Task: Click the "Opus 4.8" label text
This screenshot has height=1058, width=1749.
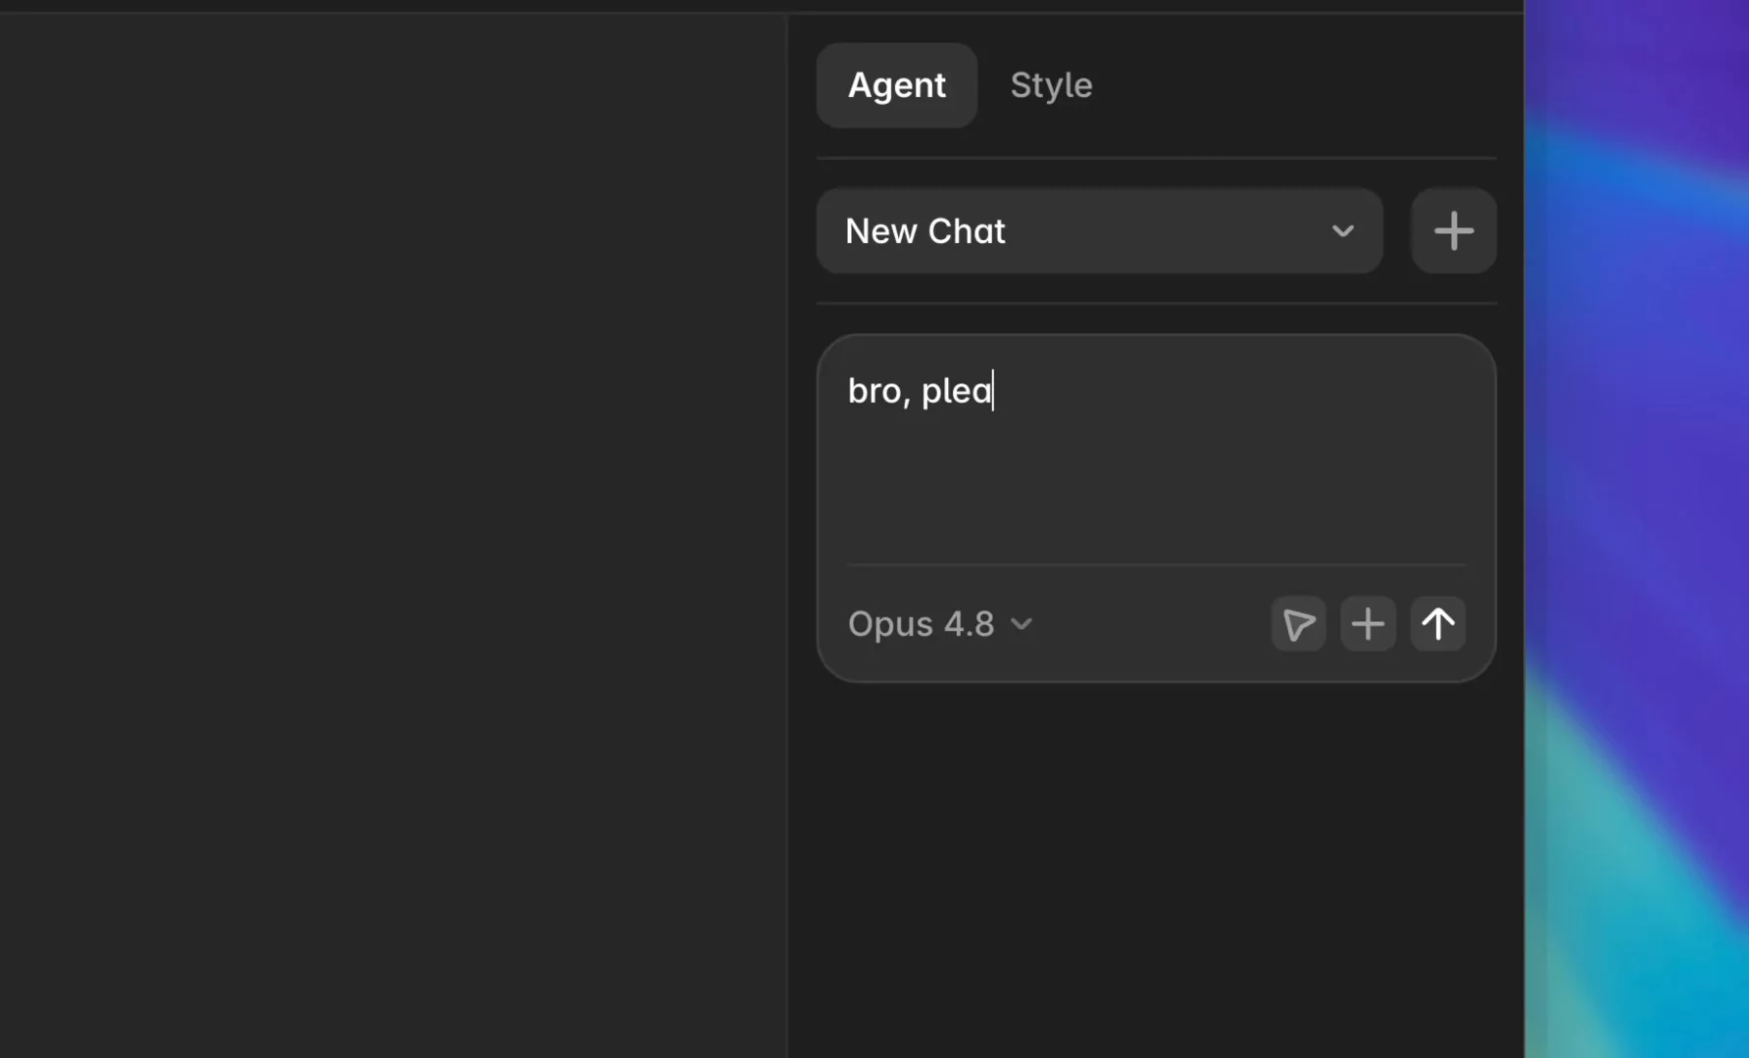Action: coord(921,624)
